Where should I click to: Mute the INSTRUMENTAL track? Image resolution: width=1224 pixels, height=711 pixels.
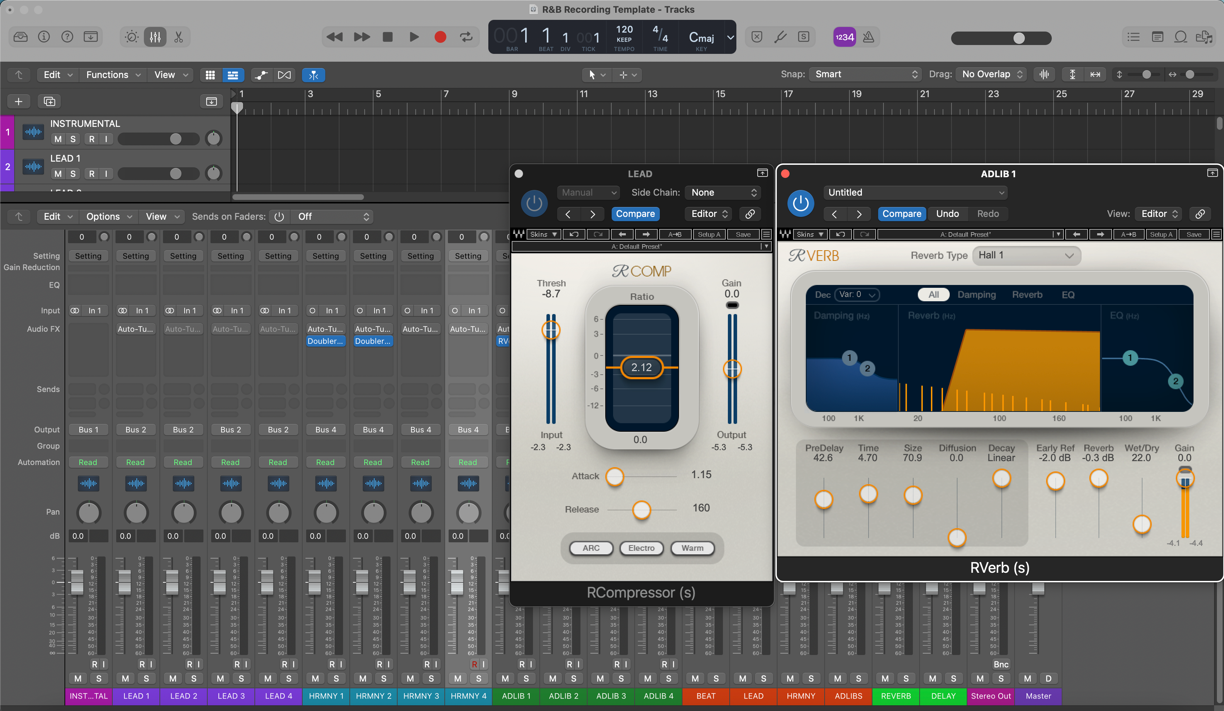[58, 139]
